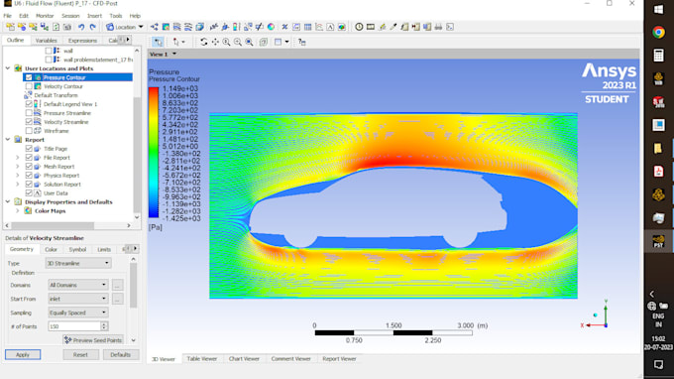Toggle Mesh Report checkbox

[29, 167]
